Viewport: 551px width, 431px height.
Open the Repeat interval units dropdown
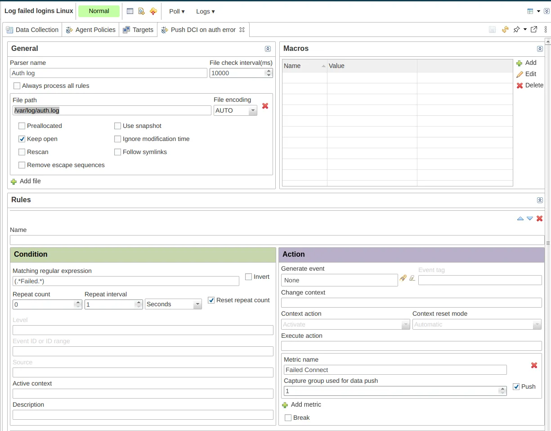click(x=197, y=304)
